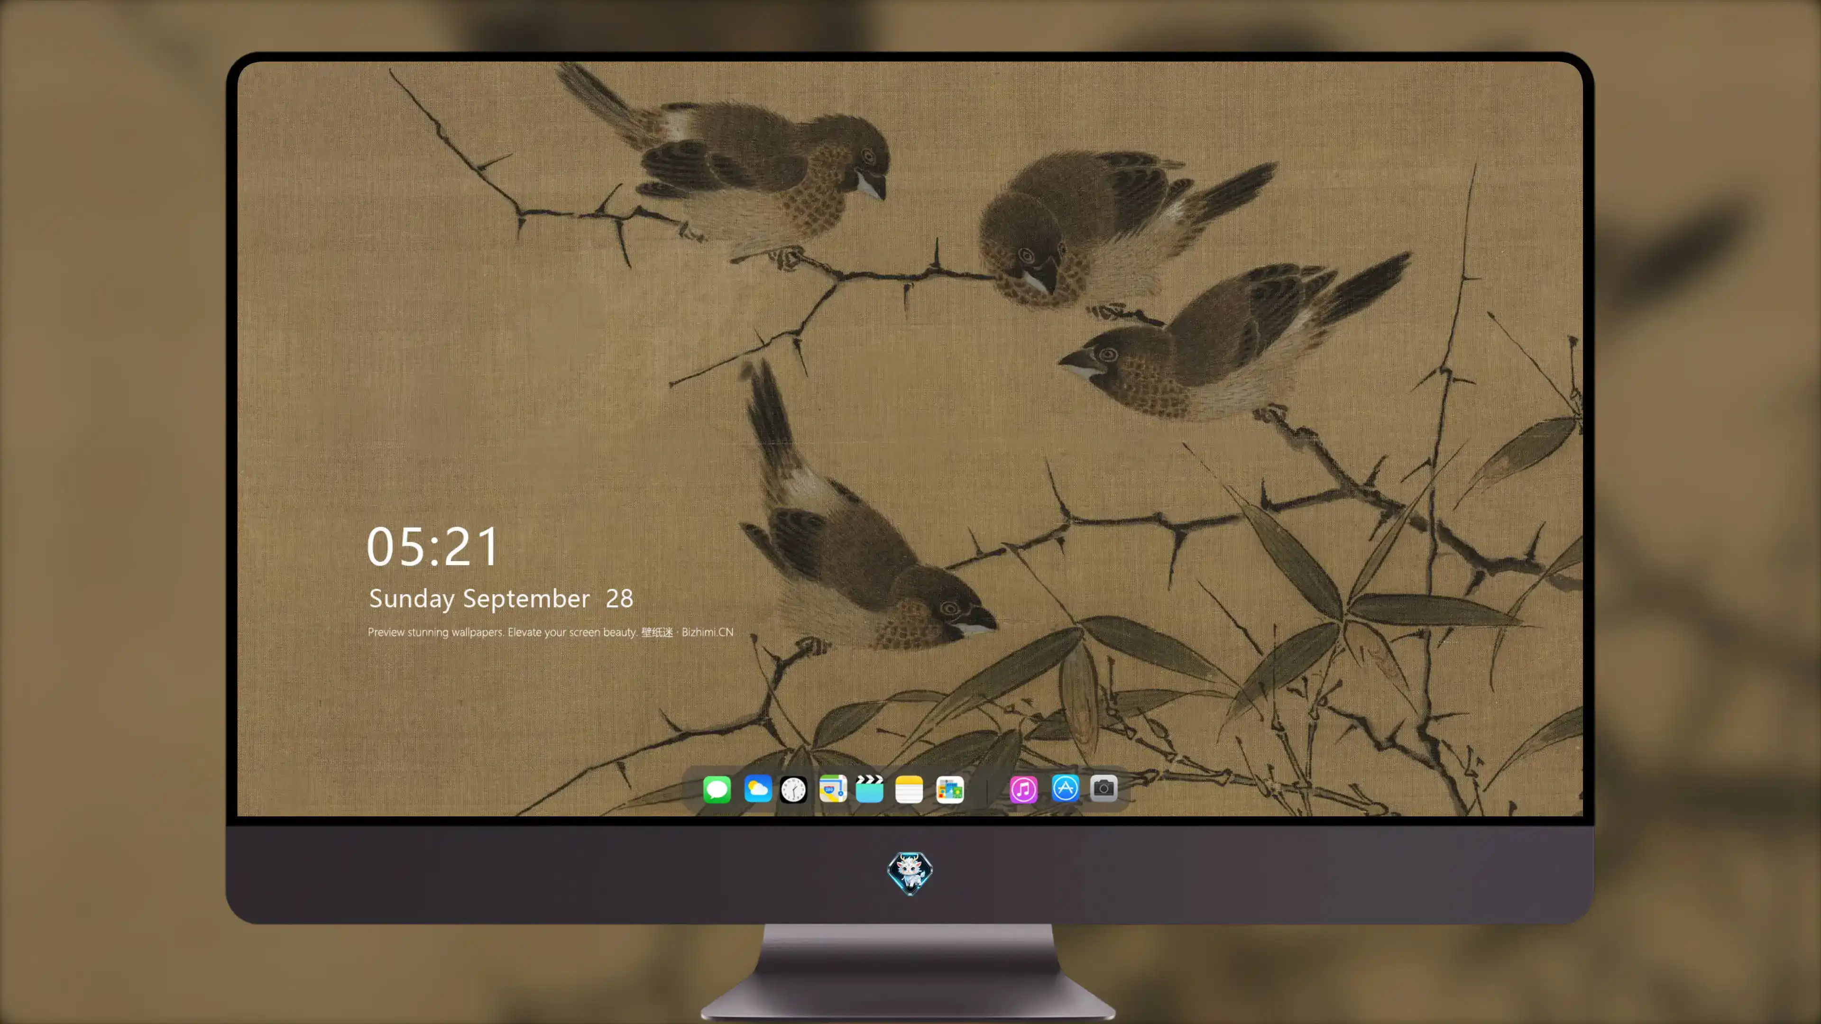Open the blue App Store icon
The height and width of the screenshot is (1024, 1821).
pos(1065,789)
